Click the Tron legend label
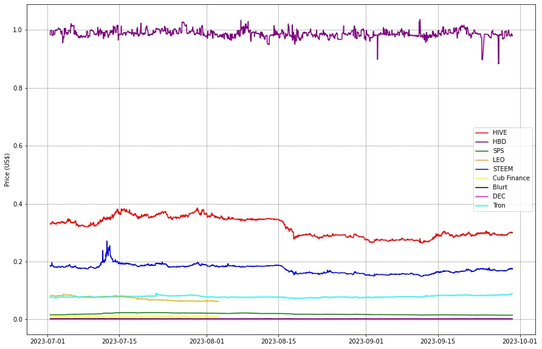This screenshot has width=542, height=349. point(499,205)
